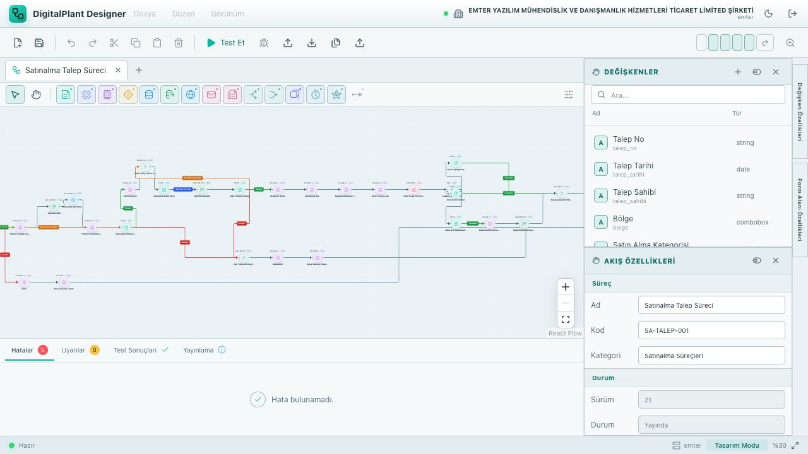
Task: Toggle dark mode moon icon
Action: pos(768,13)
